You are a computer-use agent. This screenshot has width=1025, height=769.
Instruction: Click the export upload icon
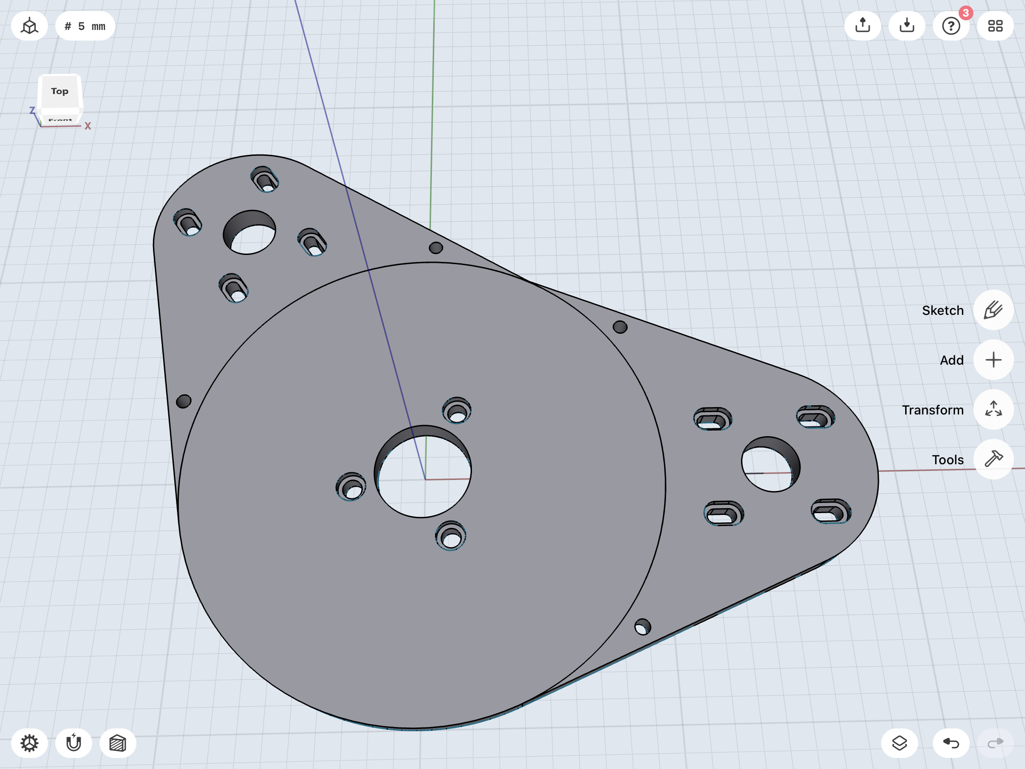click(x=862, y=25)
